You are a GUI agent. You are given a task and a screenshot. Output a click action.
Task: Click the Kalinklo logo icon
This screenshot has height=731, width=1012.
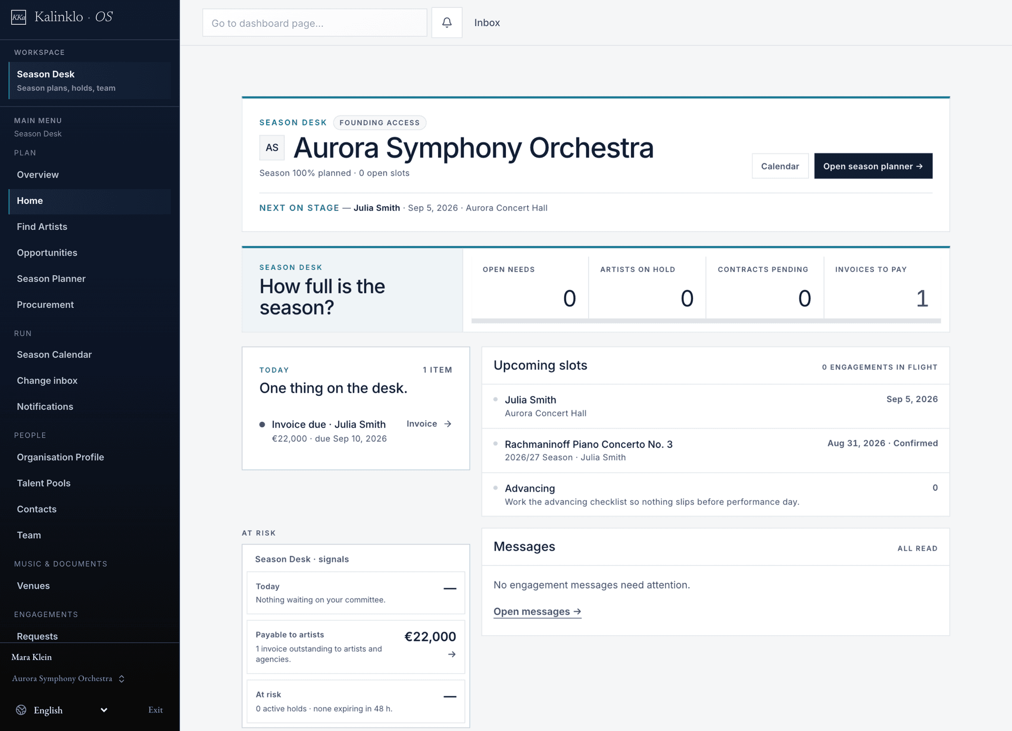(x=19, y=17)
